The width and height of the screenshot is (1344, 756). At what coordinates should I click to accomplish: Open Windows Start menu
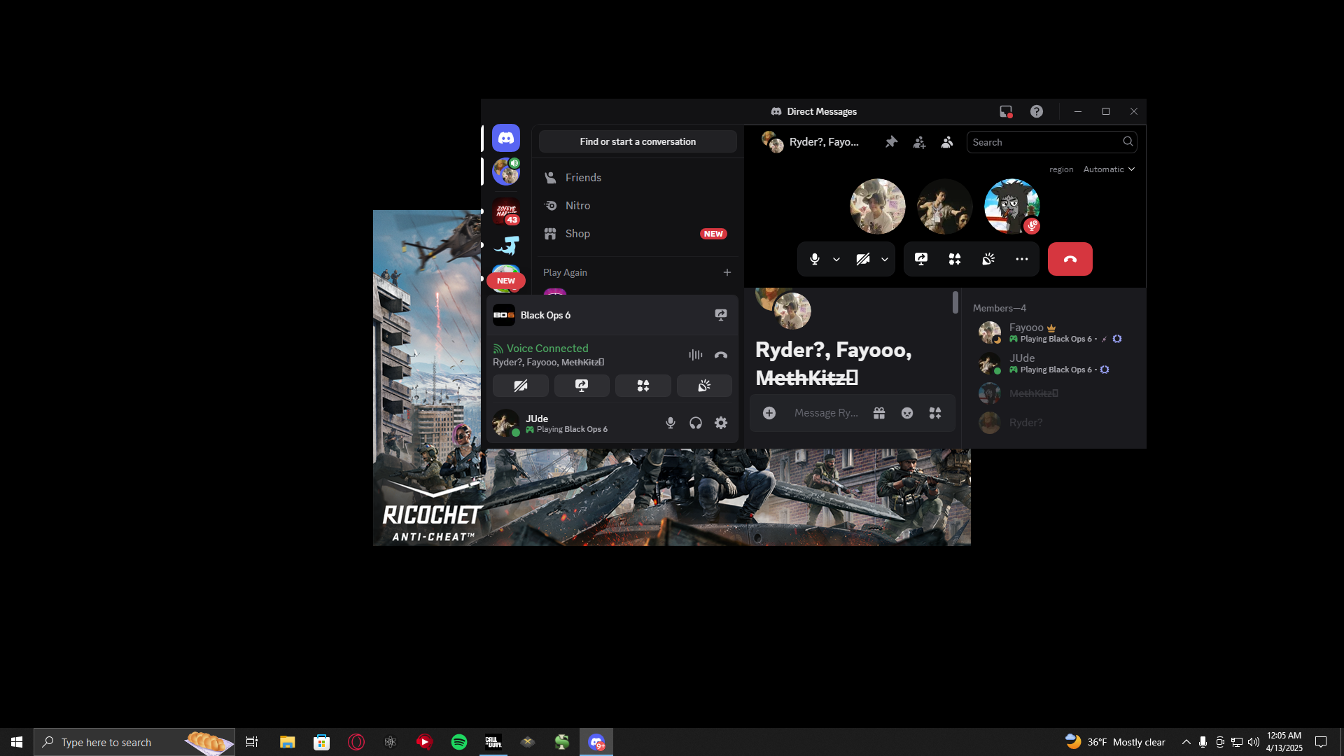click(17, 742)
